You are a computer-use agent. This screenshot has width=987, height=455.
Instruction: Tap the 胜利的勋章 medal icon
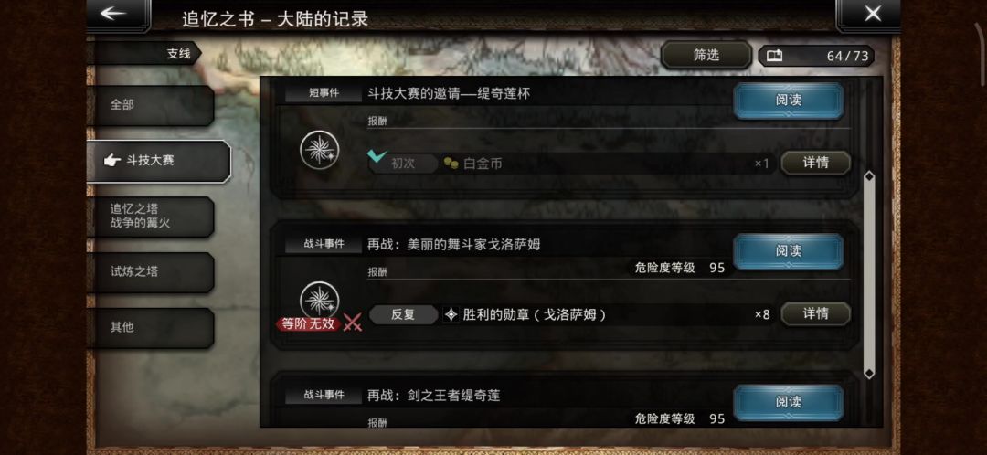pos(451,314)
